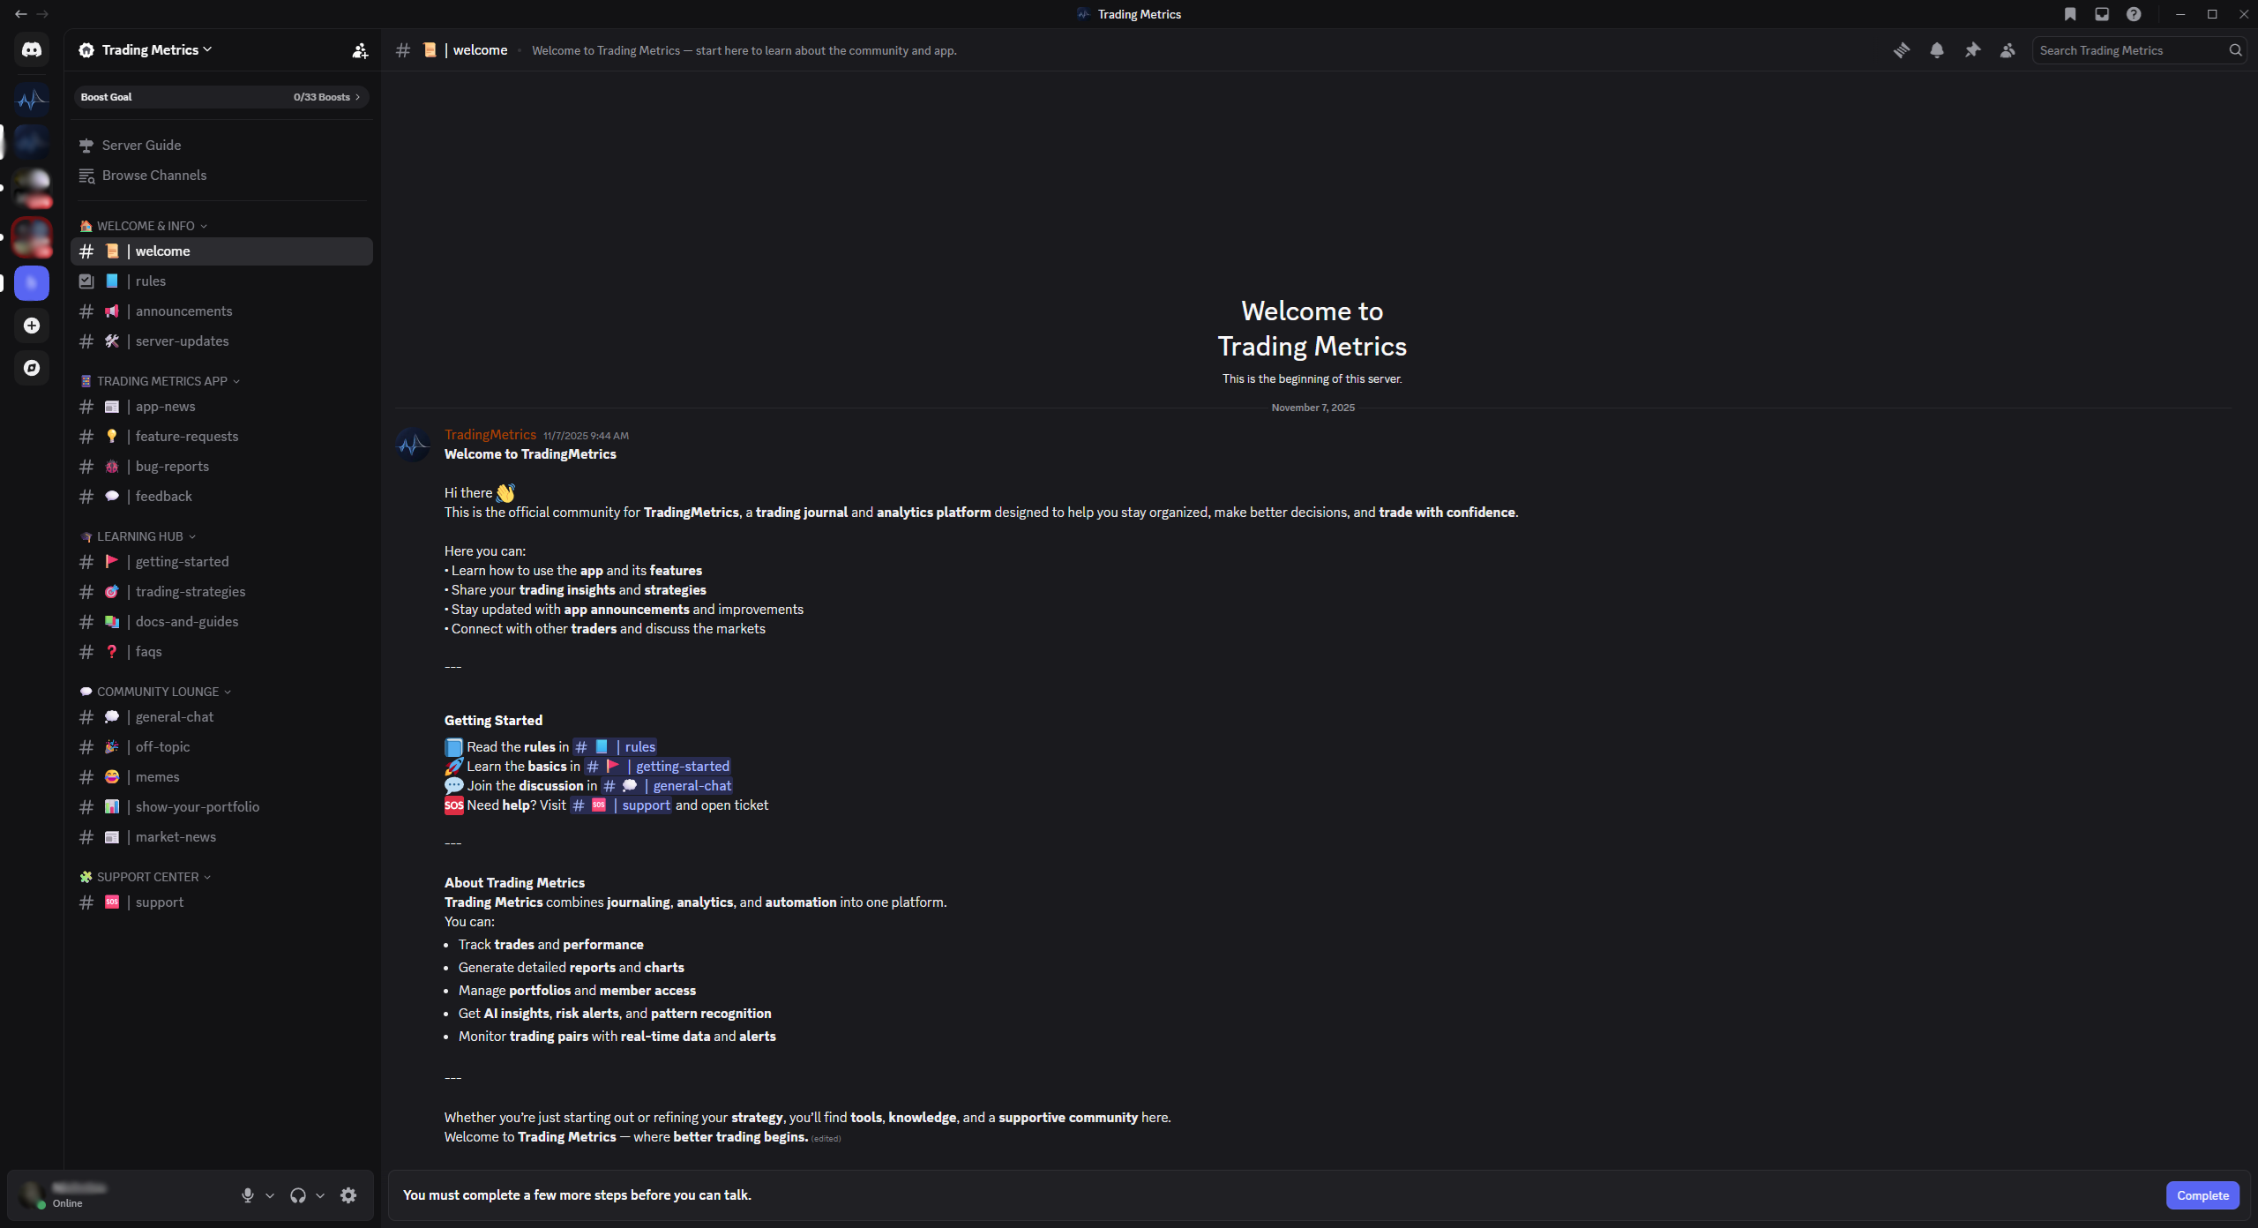Click the invite people icon beside server name
The height and width of the screenshot is (1228, 2258).
[360, 50]
